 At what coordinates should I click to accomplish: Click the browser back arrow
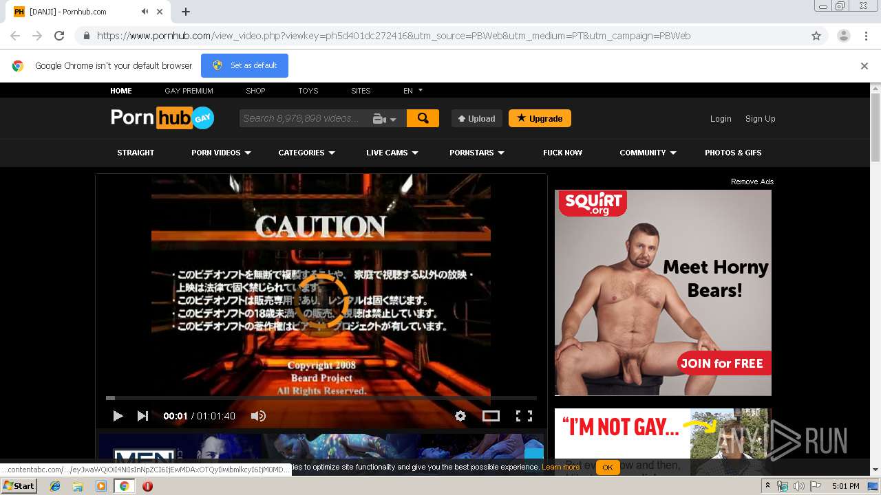pyautogui.click(x=15, y=36)
